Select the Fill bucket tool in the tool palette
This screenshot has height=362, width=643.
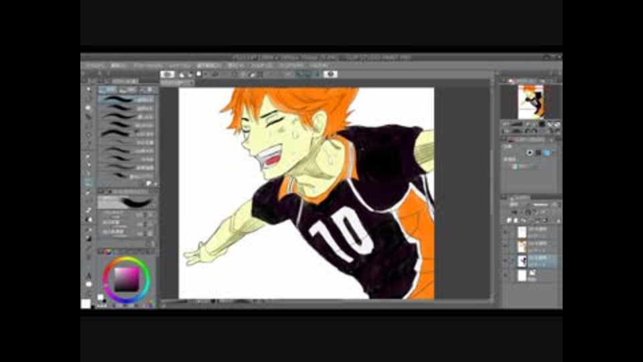tap(88, 230)
